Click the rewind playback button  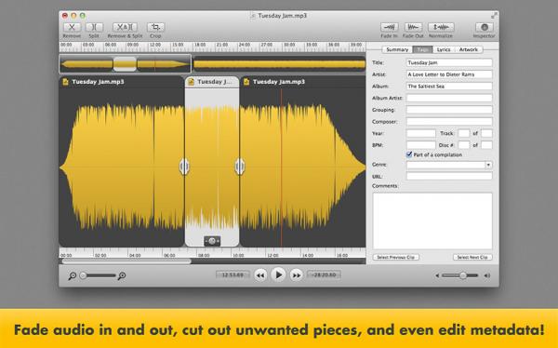[x=260, y=275]
